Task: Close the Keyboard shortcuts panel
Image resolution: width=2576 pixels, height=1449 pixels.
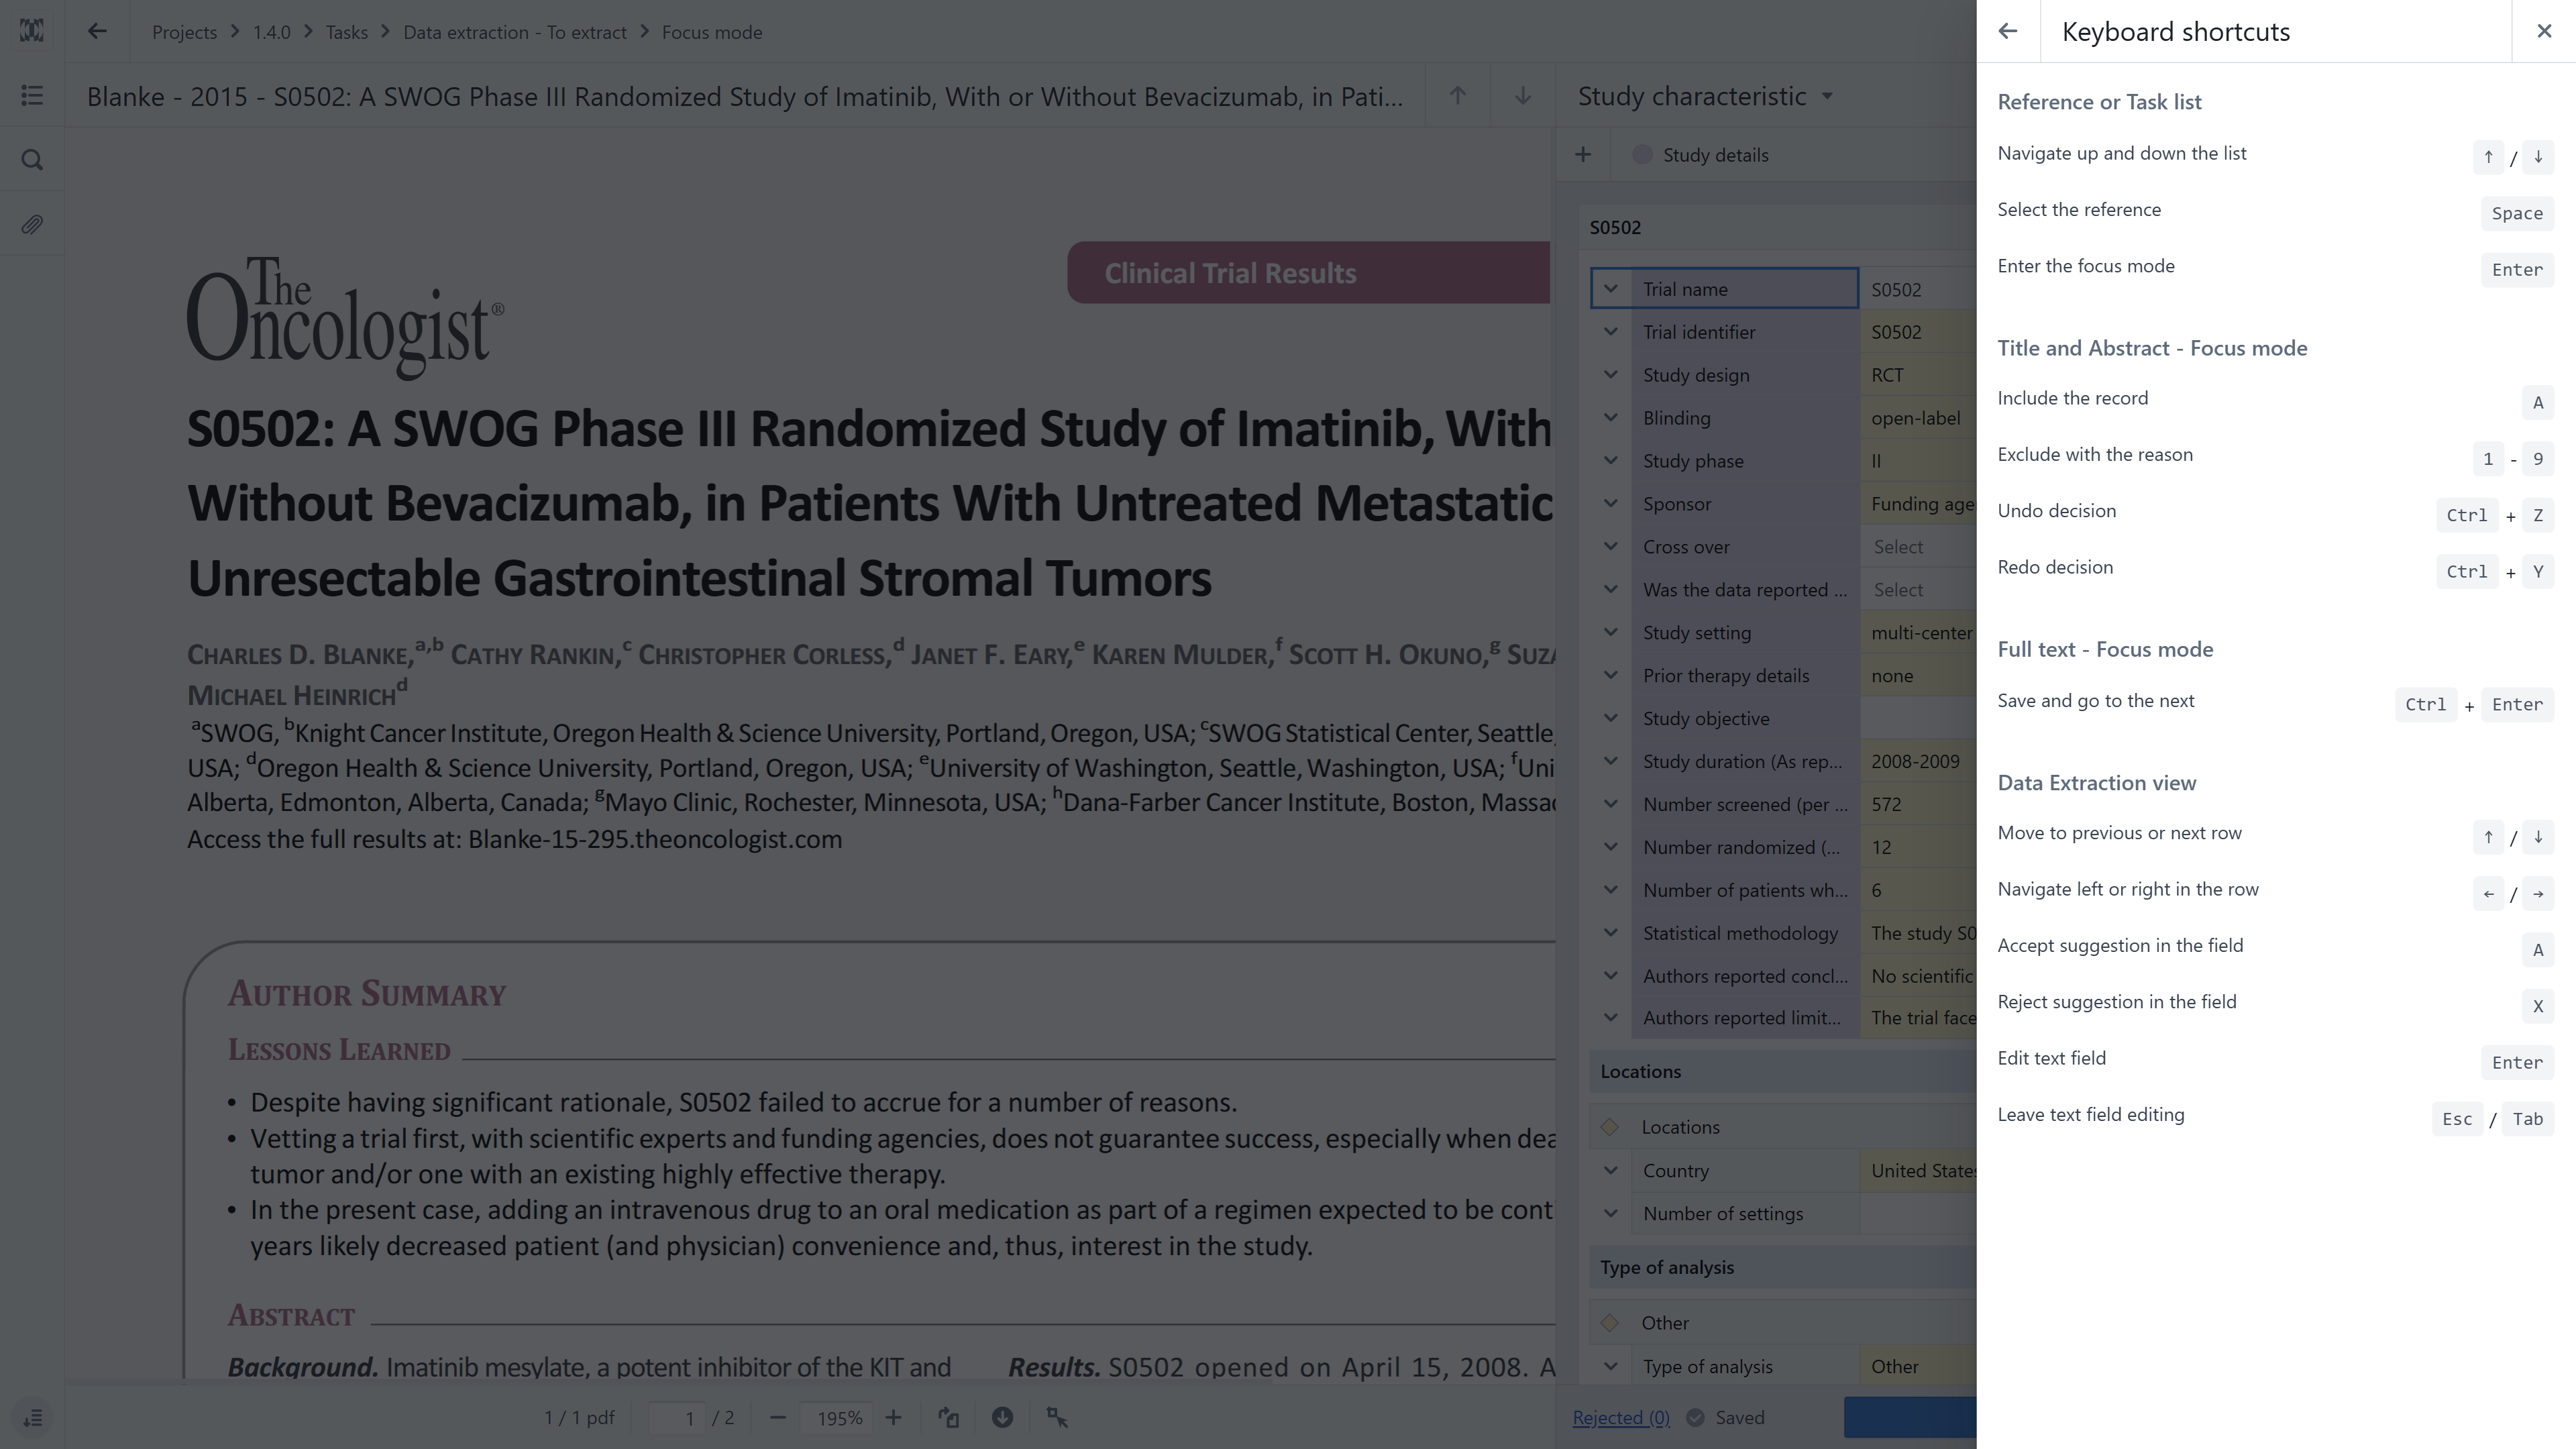Action: [x=2544, y=31]
